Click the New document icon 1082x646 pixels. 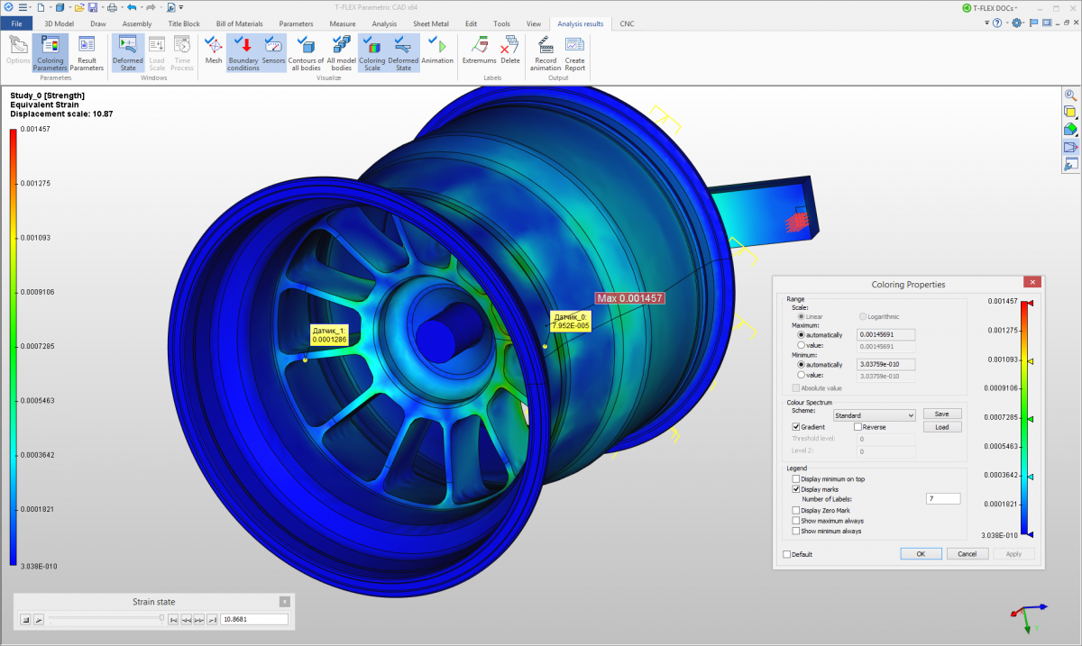(x=41, y=7)
